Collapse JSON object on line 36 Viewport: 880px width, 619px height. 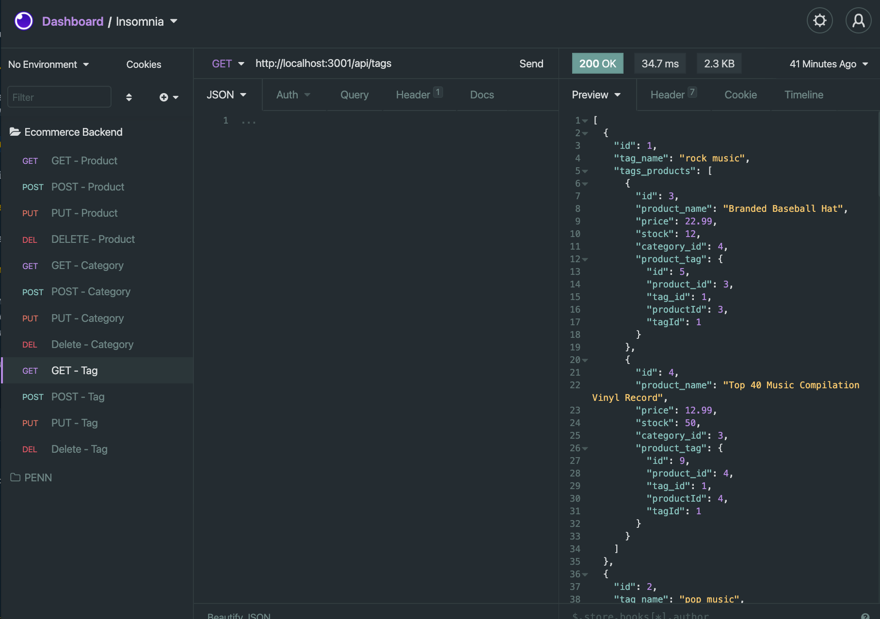point(585,574)
